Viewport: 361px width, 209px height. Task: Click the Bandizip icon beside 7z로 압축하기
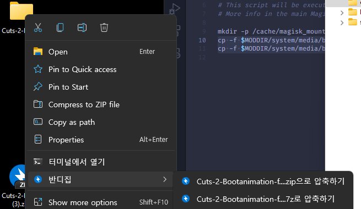(186, 199)
